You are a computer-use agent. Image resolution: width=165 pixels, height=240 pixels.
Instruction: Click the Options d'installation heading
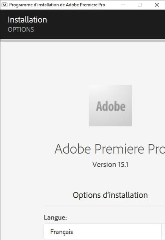click(110, 195)
